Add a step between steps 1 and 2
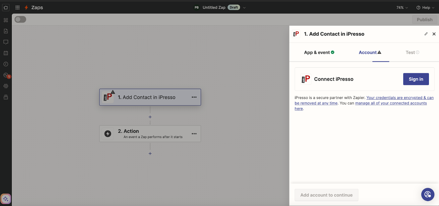This screenshot has height=206, width=439. (150, 117)
